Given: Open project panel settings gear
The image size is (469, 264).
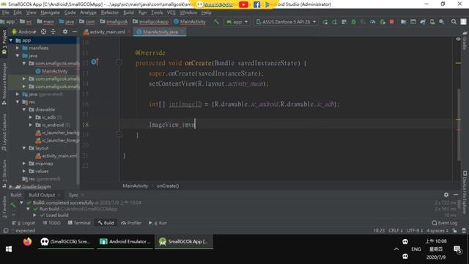Looking at the screenshot, I should [x=65, y=32].
